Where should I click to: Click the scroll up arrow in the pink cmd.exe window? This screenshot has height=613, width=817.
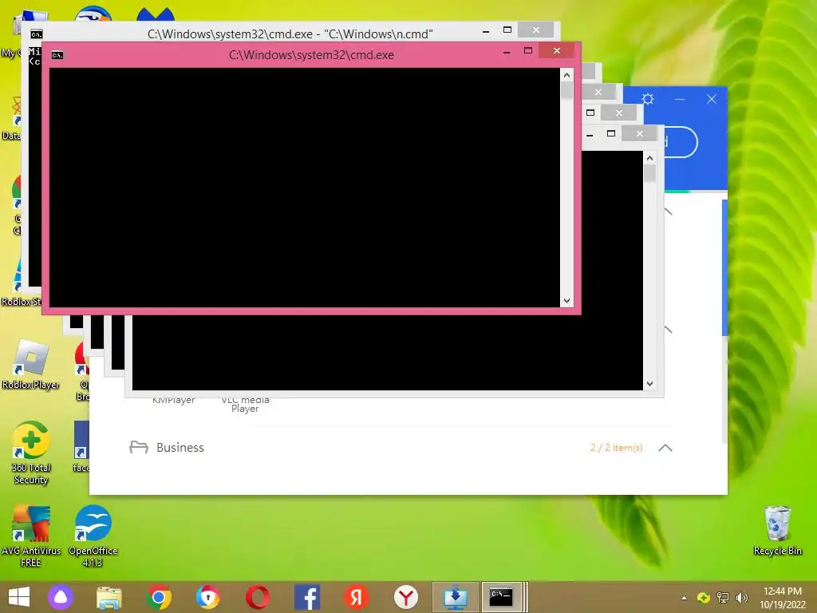click(567, 76)
